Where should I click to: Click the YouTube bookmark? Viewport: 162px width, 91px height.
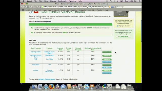click(x=74, y=10)
